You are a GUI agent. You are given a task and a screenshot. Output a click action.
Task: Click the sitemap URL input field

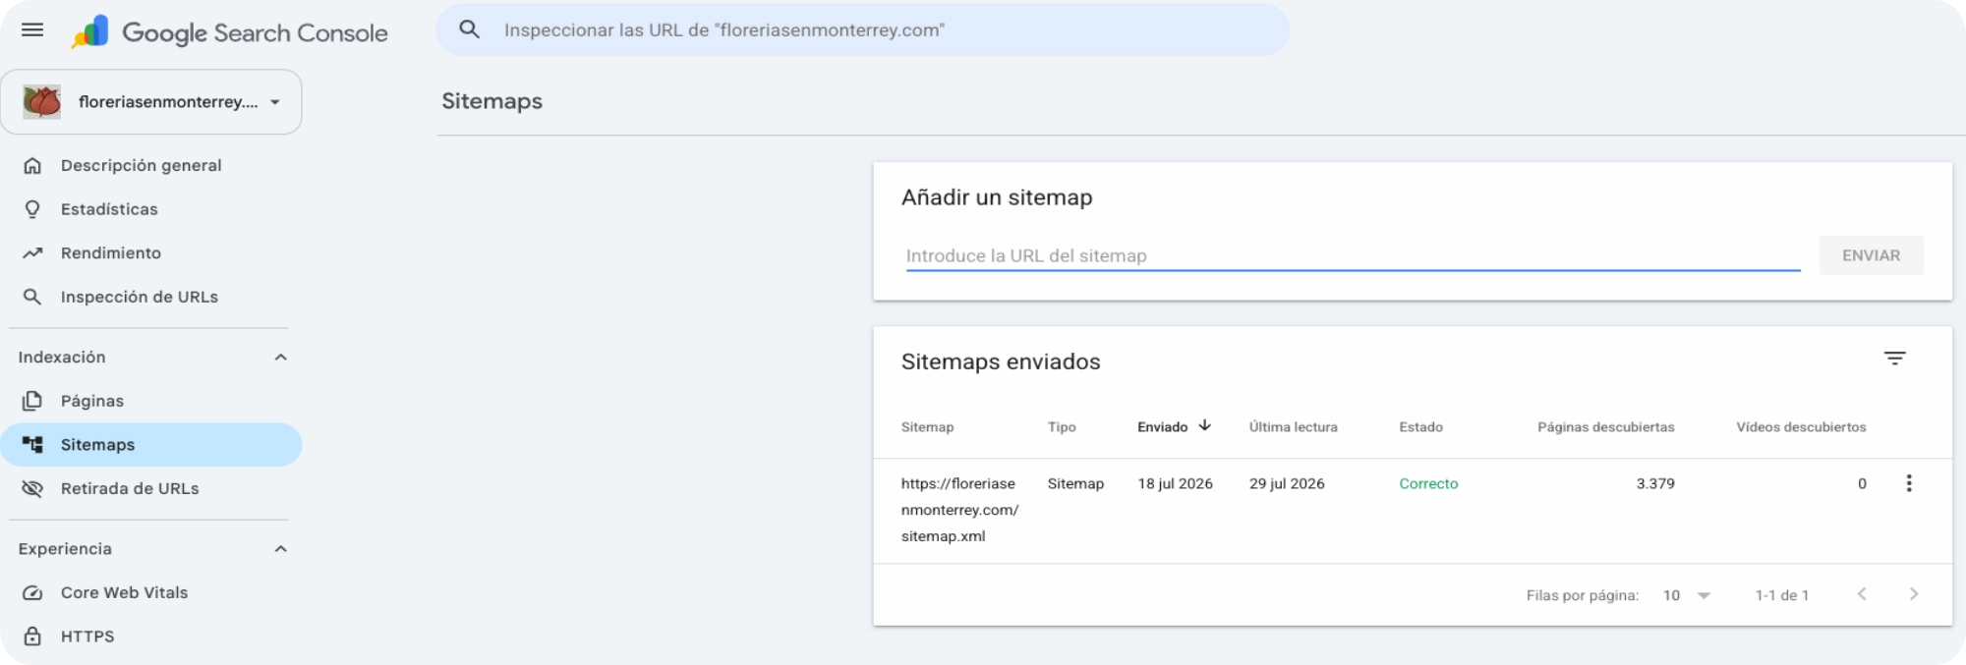tap(1353, 255)
